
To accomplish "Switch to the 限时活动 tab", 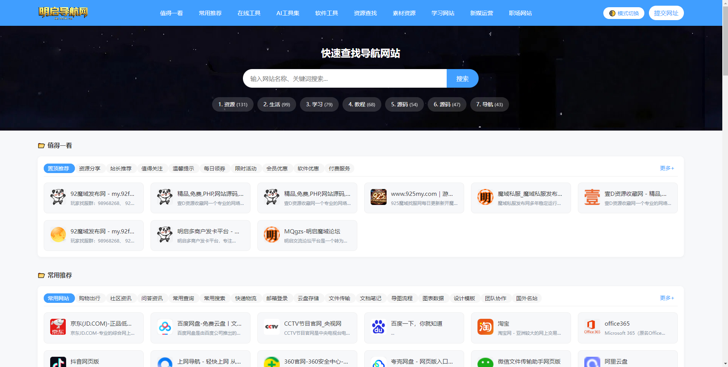I will (x=246, y=169).
